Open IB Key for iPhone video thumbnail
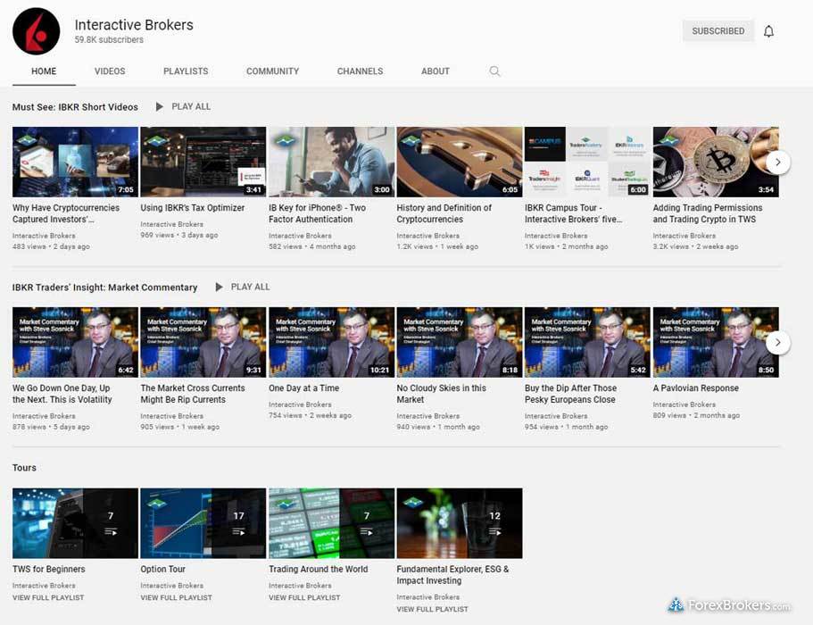The width and height of the screenshot is (813, 625). point(331,162)
